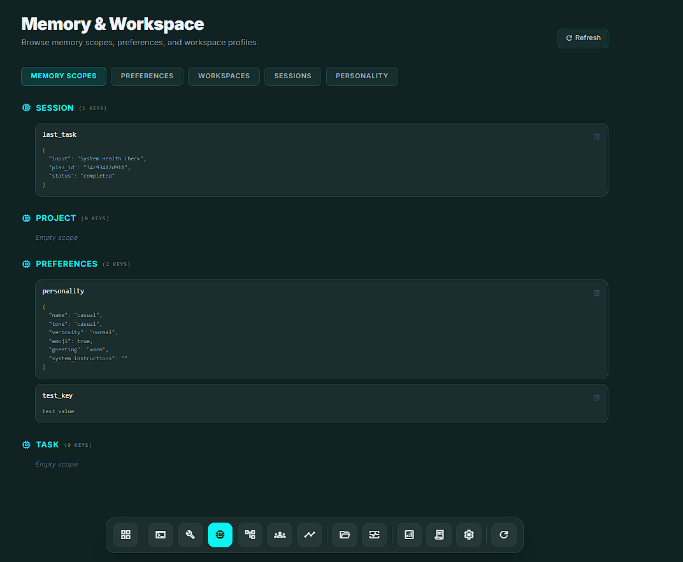Open the hierarchy tree icon in dock
The image size is (683, 562).
click(250, 535)
